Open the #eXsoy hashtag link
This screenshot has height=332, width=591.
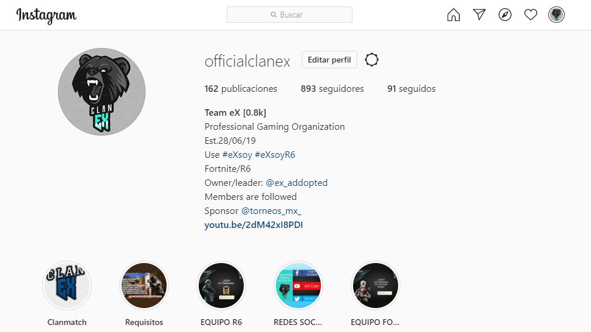pos(237,154)
